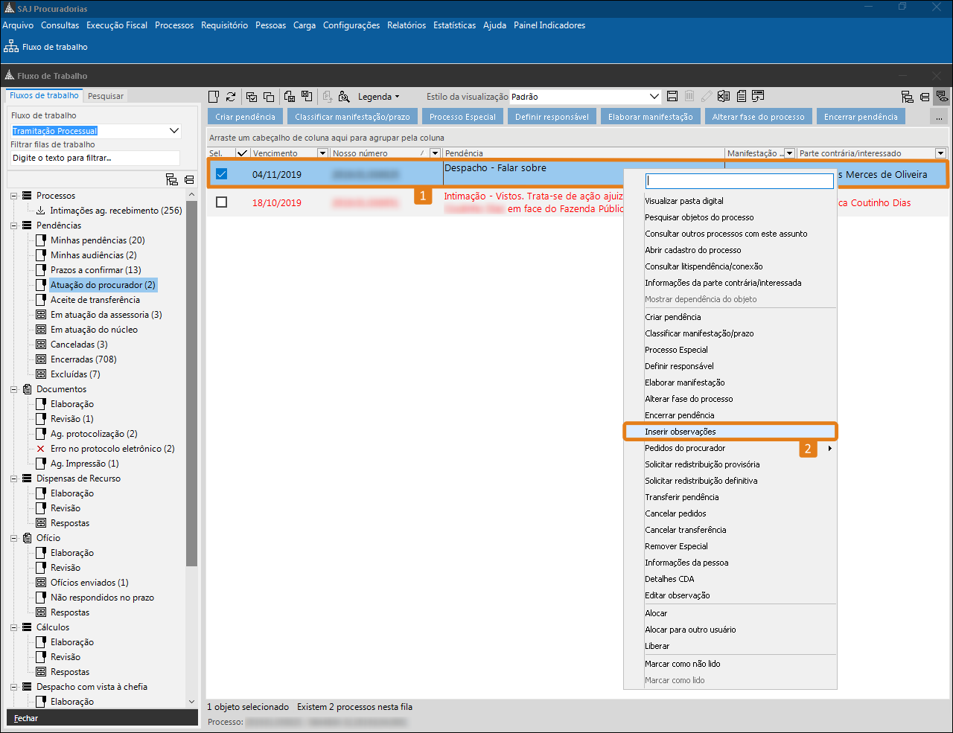Click the page icon beside Minhas pendências

point(41,240)
